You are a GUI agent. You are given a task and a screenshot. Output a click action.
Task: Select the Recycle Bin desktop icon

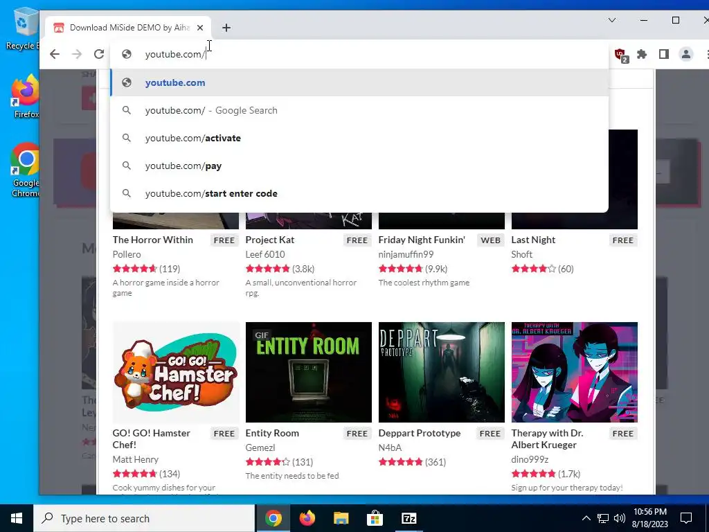tap(23, 28)
